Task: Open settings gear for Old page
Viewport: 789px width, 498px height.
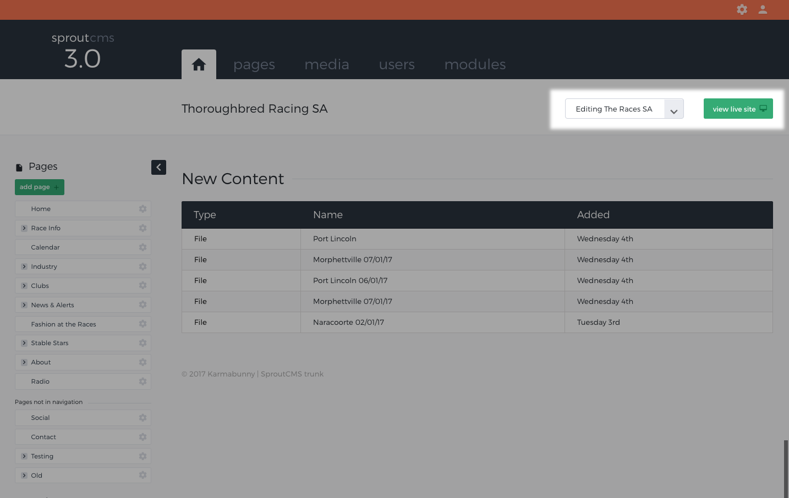Action: tap(143, 475)
